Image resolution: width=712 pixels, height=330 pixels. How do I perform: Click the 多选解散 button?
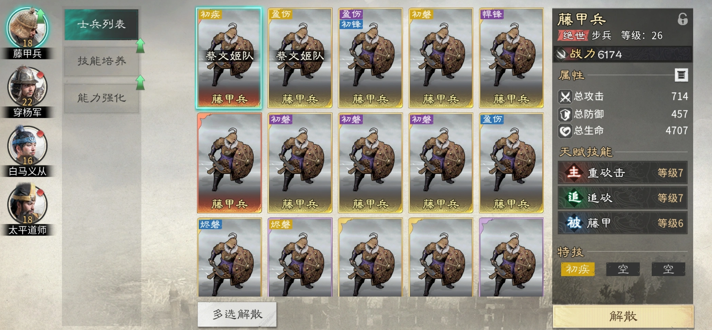[237, 315]
